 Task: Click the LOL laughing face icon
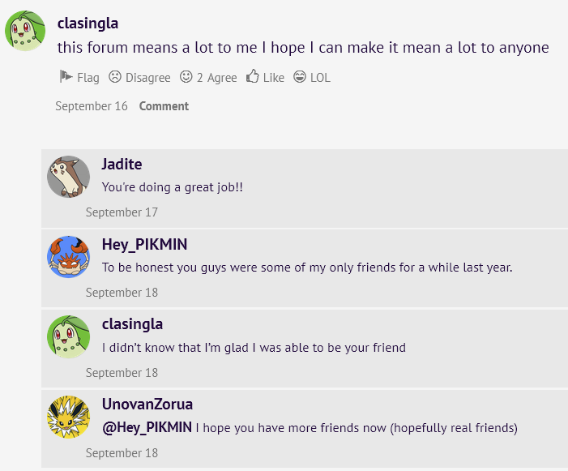click(x=300, y=77)
